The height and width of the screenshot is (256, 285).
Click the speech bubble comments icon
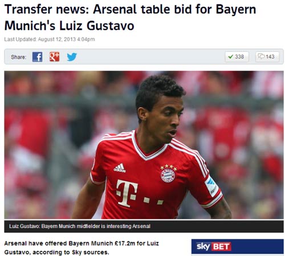point(261,56)
